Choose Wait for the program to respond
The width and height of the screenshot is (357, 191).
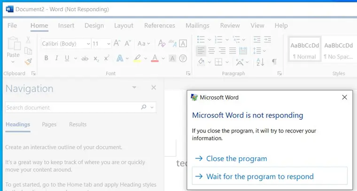coord(270,176)
